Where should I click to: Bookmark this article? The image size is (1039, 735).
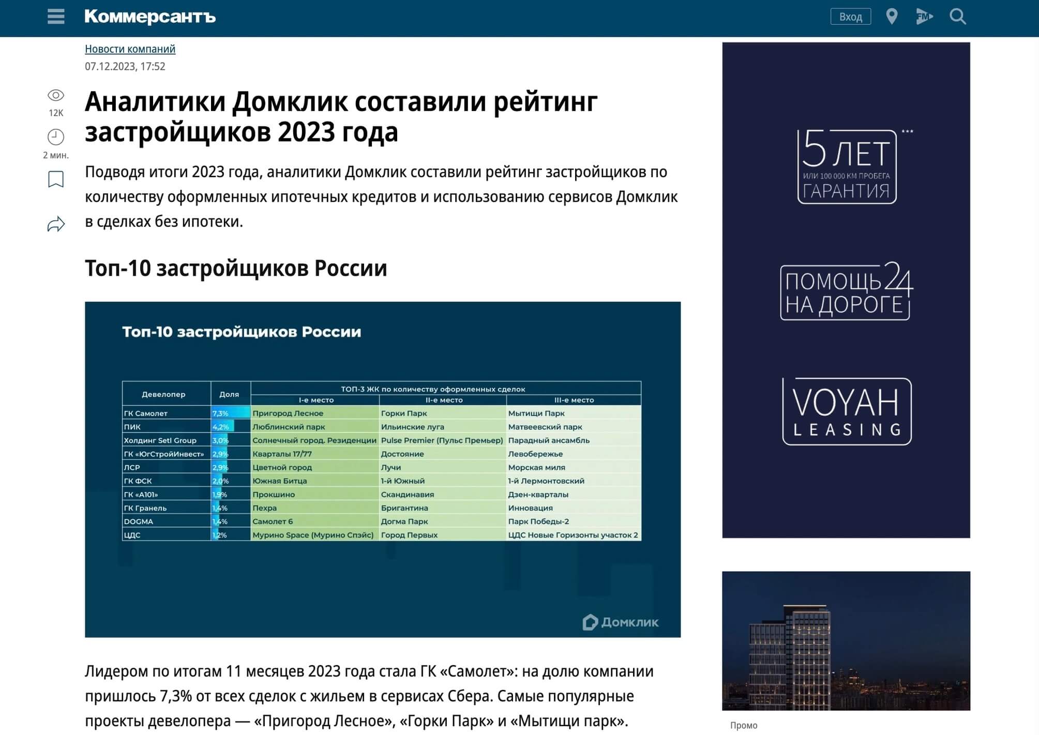click(x=56, y=179)
